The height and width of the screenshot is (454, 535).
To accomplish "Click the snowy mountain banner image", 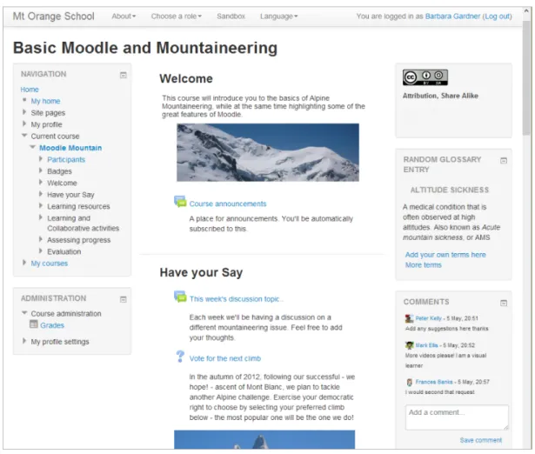I will pyautogui.click(x=268, y=152).
